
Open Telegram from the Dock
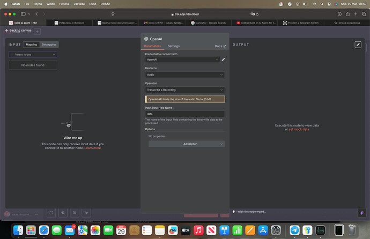tap(294, 230)
